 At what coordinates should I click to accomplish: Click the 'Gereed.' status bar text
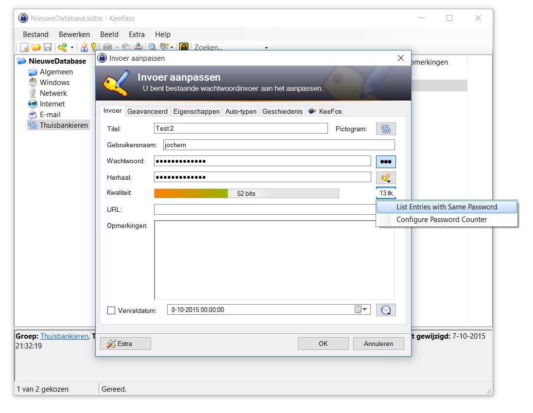tap(114, 389)
